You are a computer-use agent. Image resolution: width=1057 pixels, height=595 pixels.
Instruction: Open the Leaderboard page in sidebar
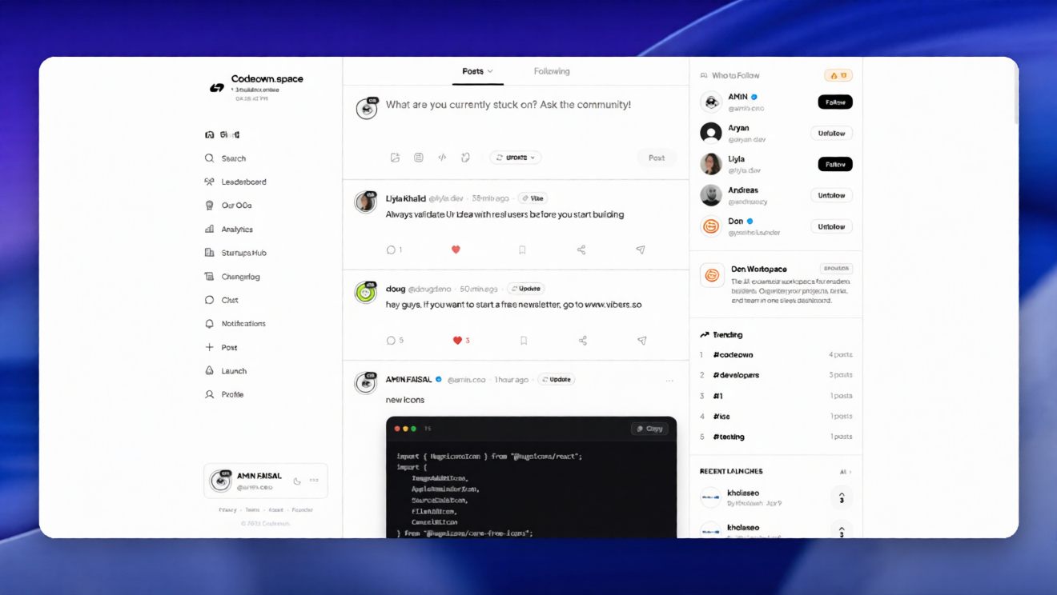[235, 182]
